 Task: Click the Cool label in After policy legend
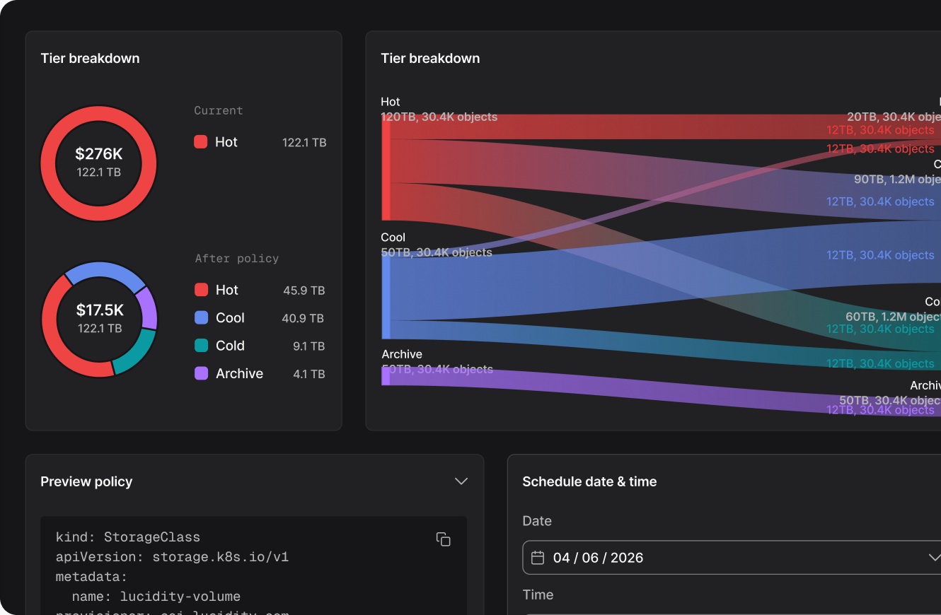(230, 318)
